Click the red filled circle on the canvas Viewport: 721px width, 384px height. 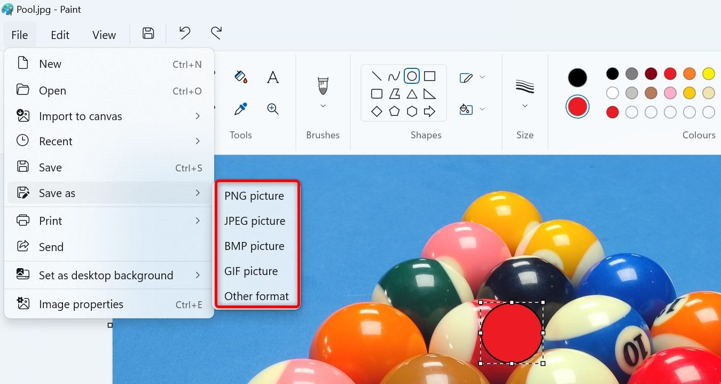click(512, 333)
